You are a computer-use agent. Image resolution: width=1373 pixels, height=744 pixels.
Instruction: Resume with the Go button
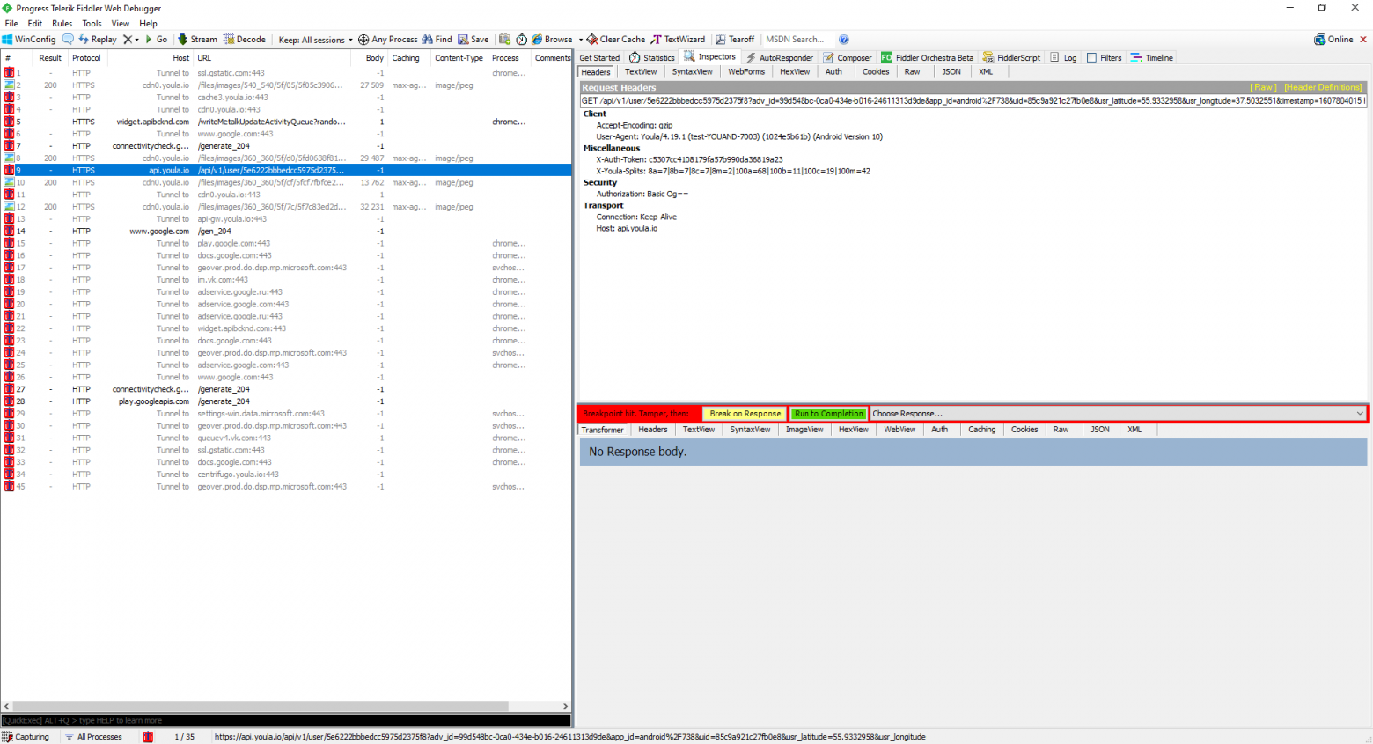tap(157, 40)
